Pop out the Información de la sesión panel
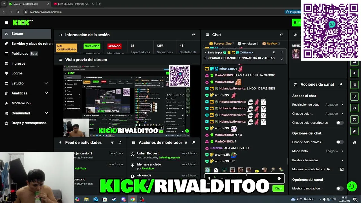The width and height of the screenshot is (361, 203). (193, 35)
